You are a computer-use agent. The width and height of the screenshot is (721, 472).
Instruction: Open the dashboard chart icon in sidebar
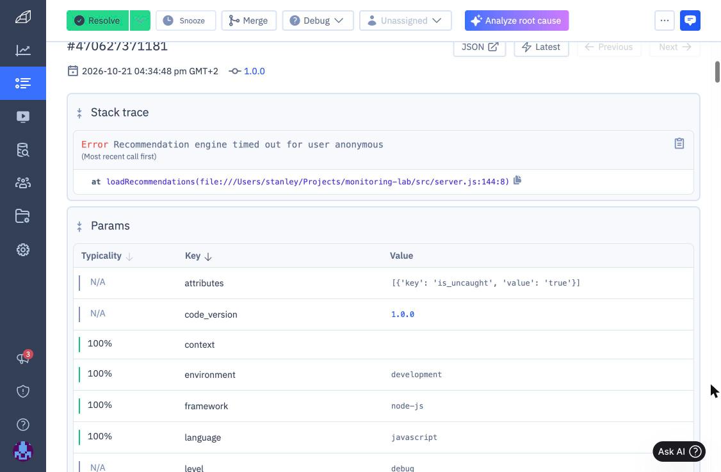click(x=23, y=50)
